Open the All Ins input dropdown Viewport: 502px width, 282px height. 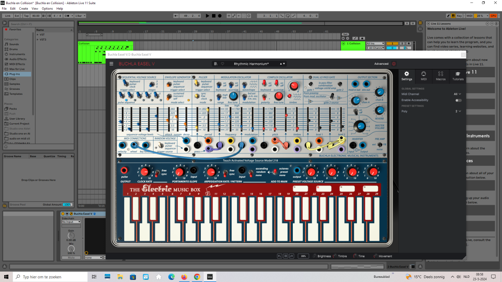(375, 43)
